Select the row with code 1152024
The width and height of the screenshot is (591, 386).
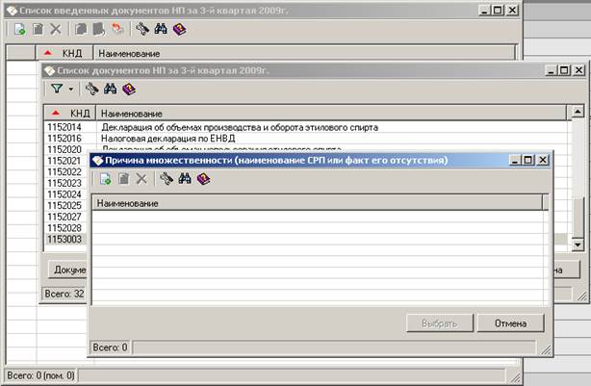click(x=64, y=194)
